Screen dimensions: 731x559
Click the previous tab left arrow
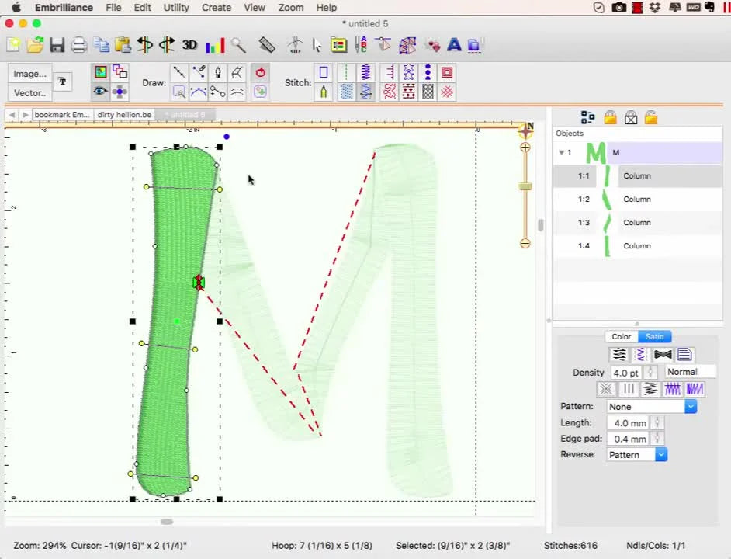[x=12, y=114]
